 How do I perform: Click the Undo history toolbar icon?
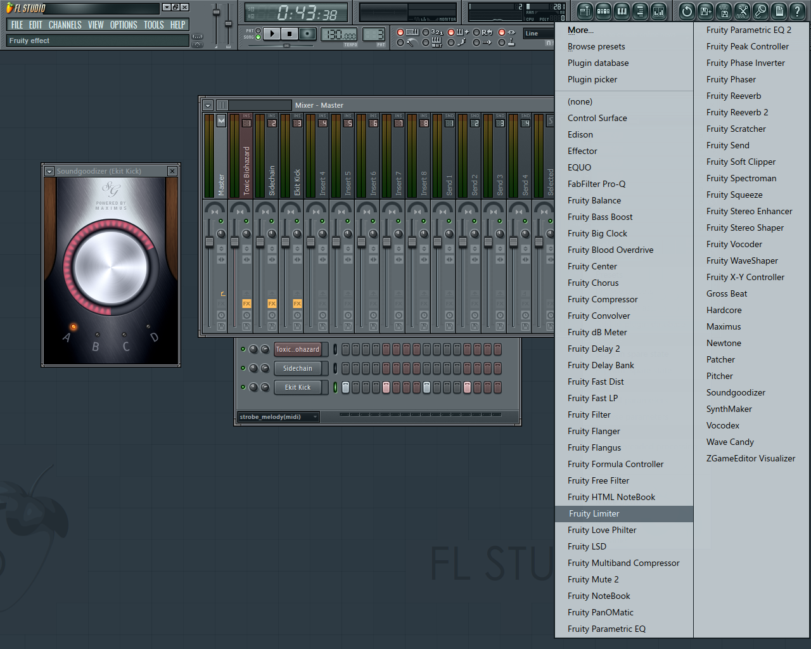coord(687,11)
